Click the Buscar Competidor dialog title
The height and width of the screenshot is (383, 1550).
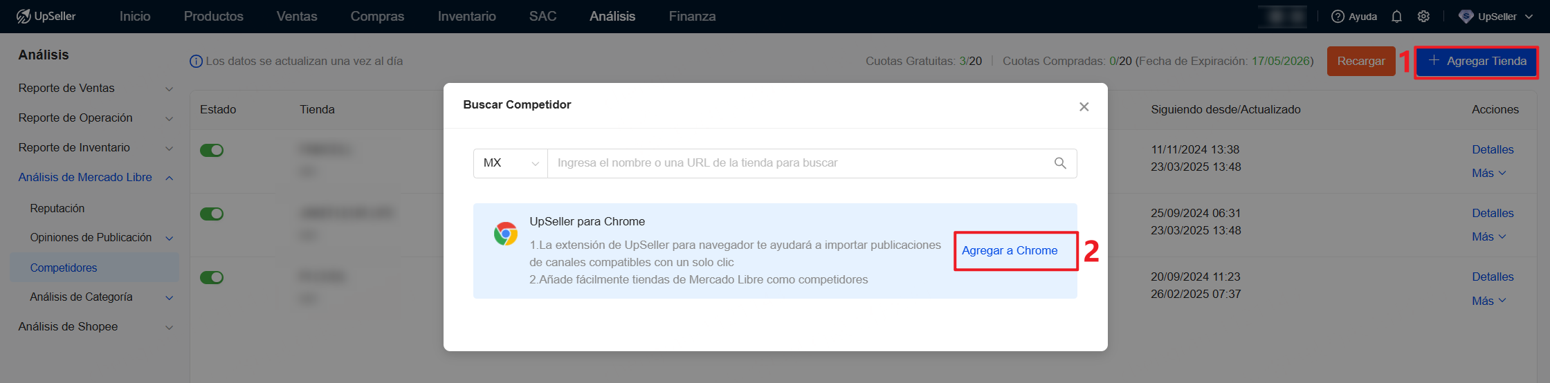point(517,104)
